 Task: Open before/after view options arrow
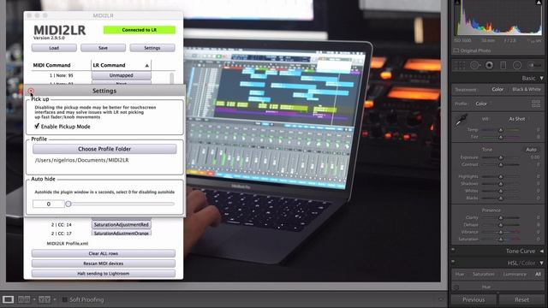tap(55, 299)
